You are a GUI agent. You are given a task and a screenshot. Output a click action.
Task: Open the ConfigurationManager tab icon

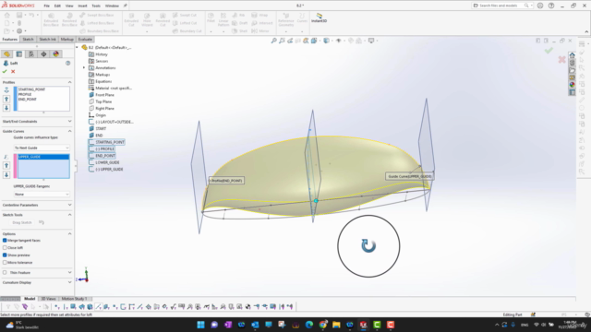coord(31,54)
